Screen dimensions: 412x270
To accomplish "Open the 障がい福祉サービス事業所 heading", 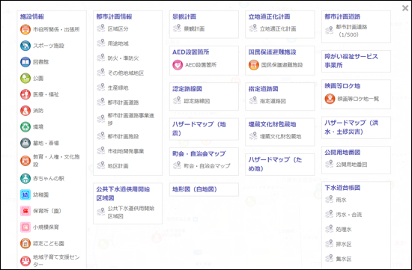I will (351, 61).
